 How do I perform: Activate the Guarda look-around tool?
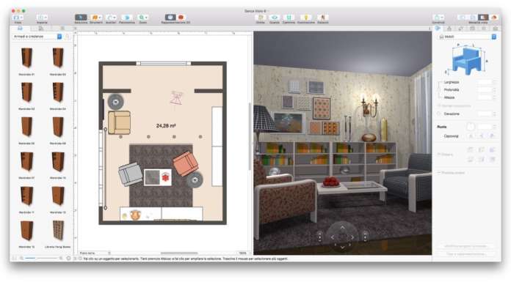coord(275,18)
